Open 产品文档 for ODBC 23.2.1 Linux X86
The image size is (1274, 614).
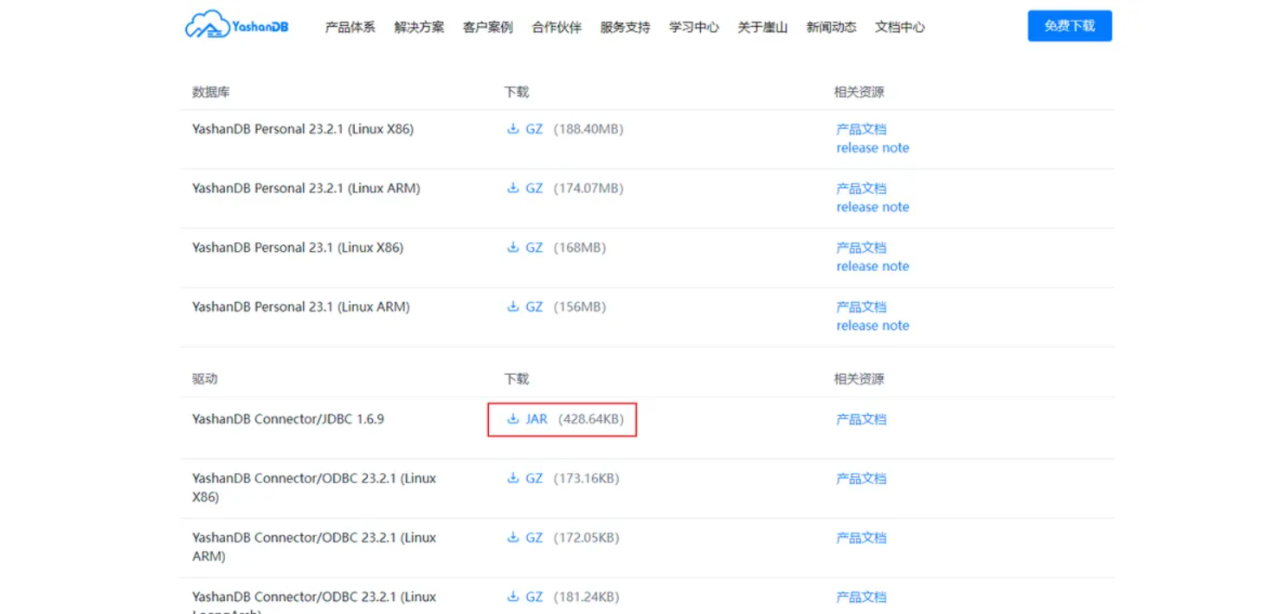[x=861, y=478]
